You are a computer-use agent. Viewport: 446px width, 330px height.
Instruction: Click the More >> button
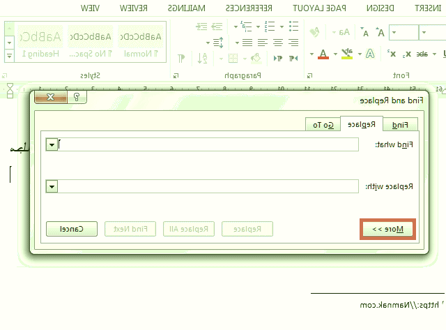click(x=387, y=229)
